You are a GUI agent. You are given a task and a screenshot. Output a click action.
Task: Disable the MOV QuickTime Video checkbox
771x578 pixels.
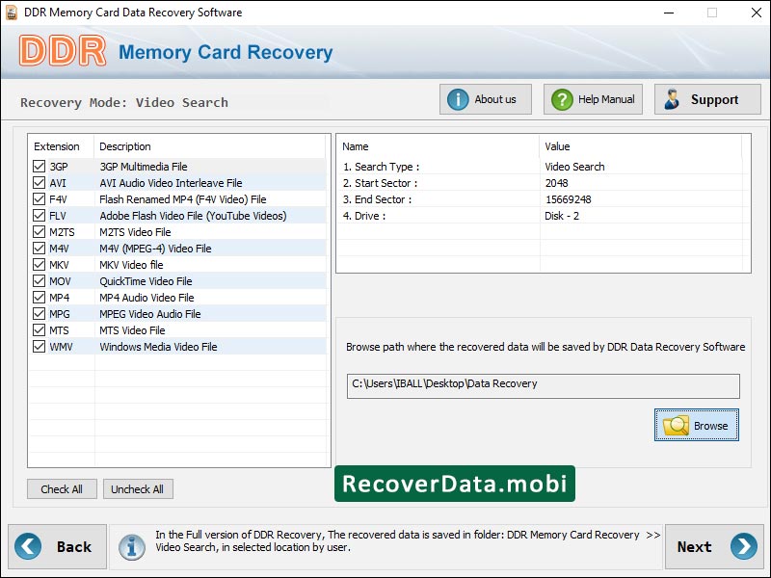click(38, 280)
